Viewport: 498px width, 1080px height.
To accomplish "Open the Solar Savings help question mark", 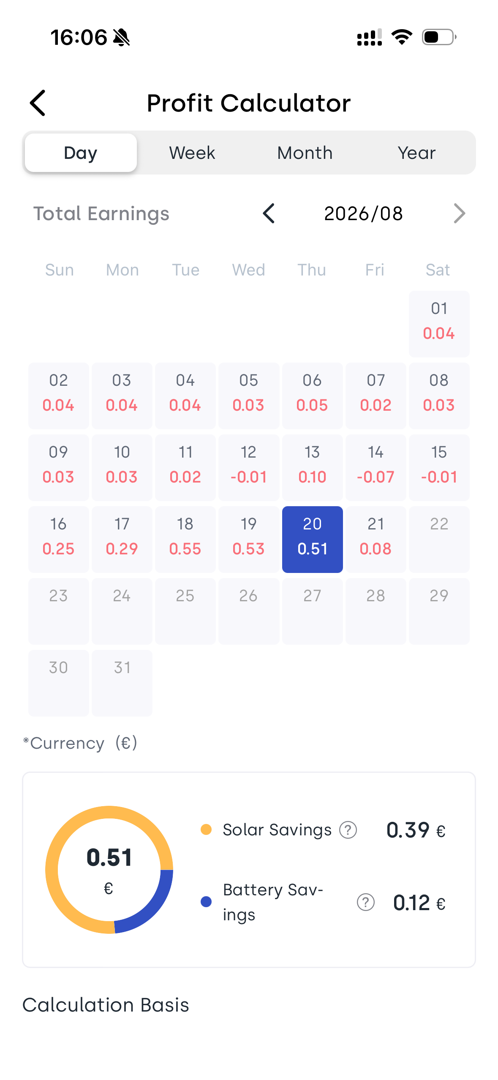I will pyautogui.click(x=348, y=830).
